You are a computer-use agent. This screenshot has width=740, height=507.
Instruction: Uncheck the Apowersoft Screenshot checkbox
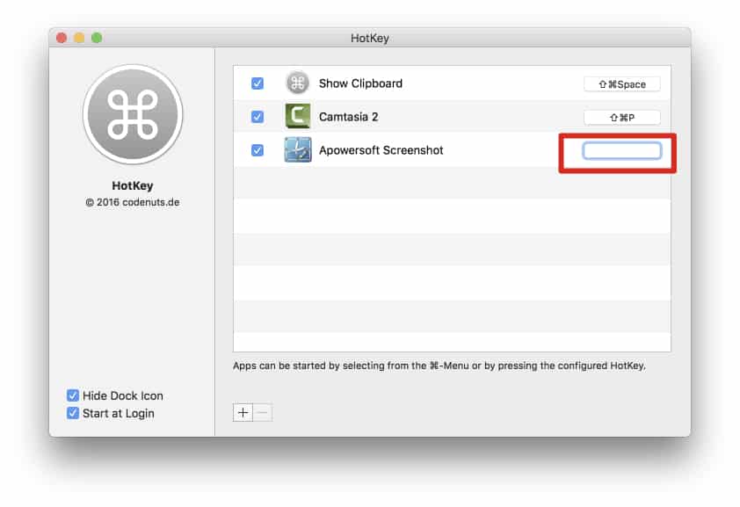coord(258,150)
